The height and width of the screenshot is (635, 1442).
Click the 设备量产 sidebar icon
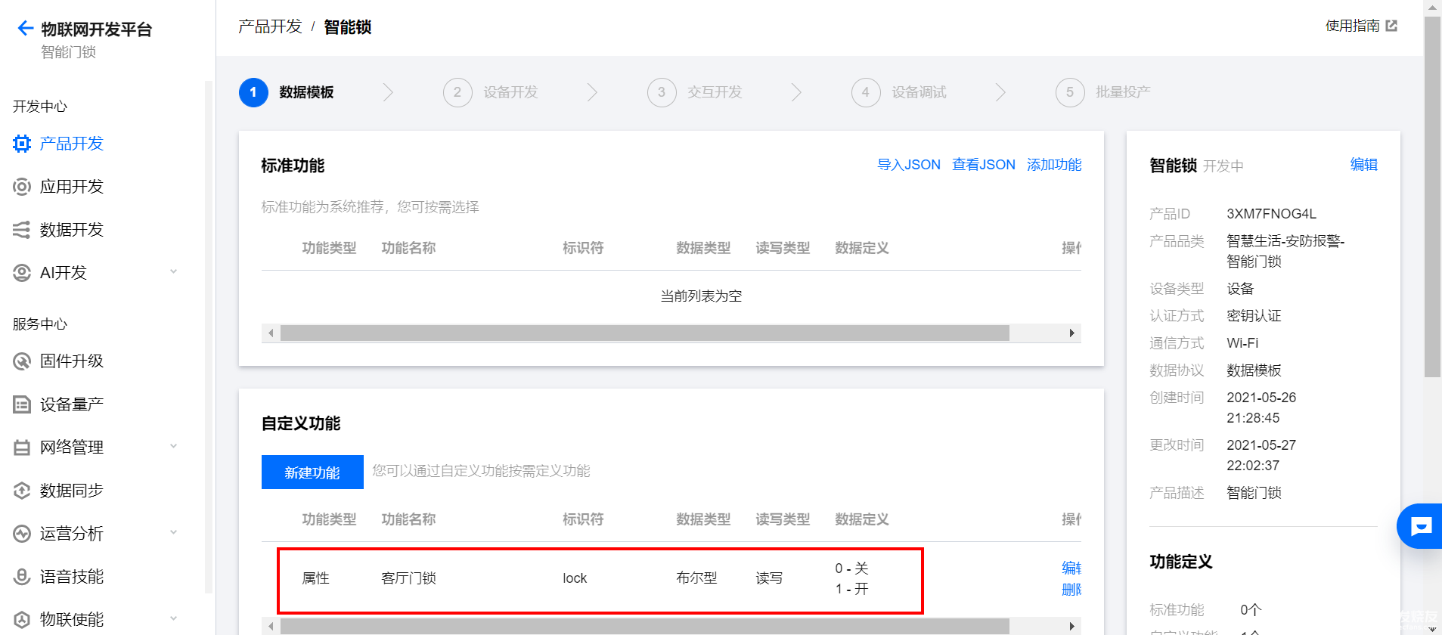(x=22, y=404)
